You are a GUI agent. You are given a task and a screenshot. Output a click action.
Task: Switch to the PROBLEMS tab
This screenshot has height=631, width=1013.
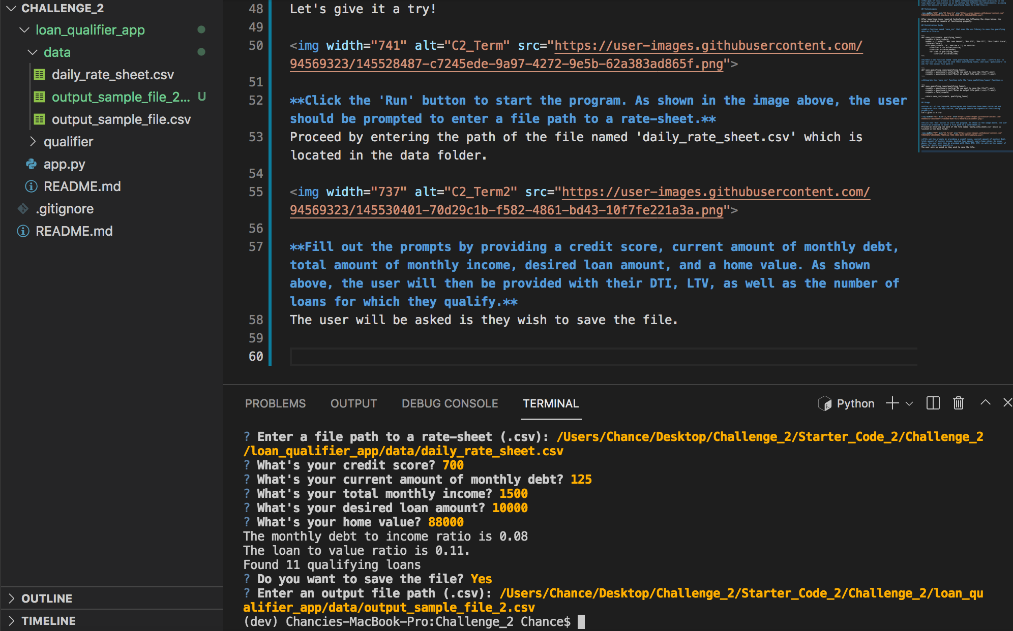coord(275,403)
